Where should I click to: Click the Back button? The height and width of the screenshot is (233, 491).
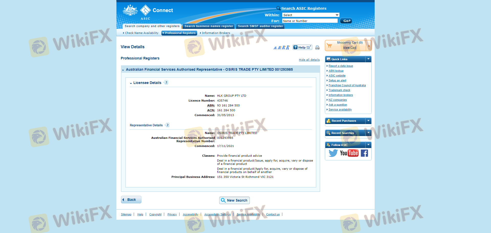click(131, 200)
